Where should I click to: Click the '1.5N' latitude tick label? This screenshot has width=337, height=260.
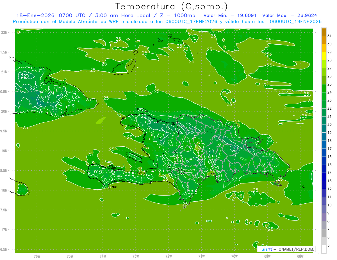click(4, 52)
